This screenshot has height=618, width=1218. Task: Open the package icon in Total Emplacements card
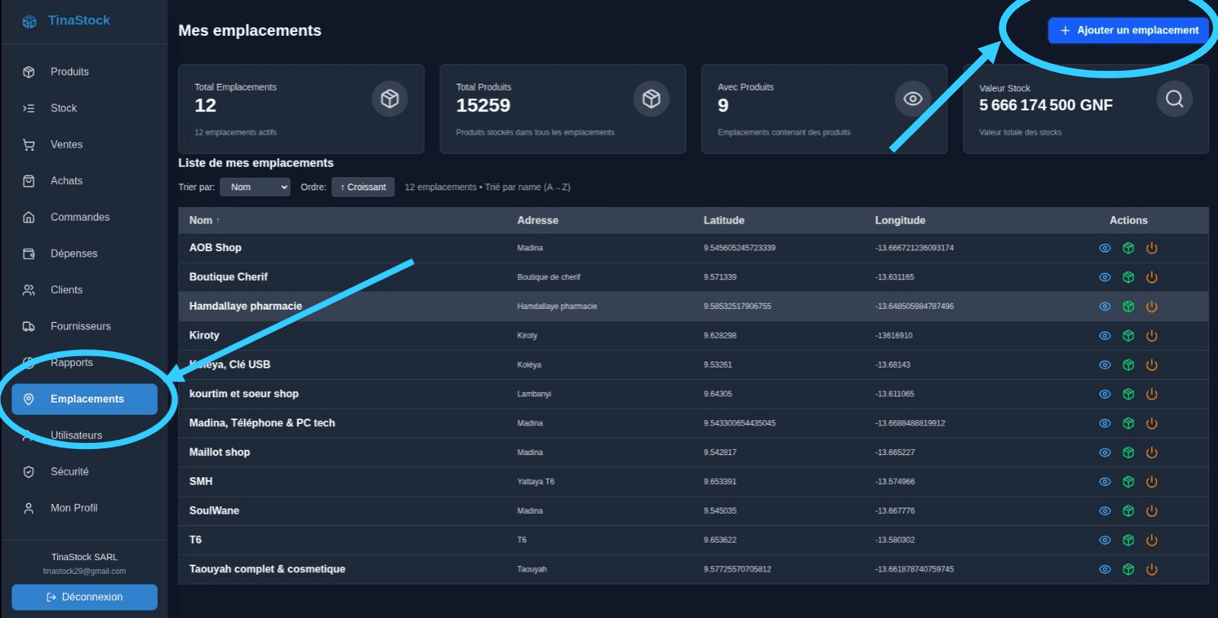click(390, 99)
